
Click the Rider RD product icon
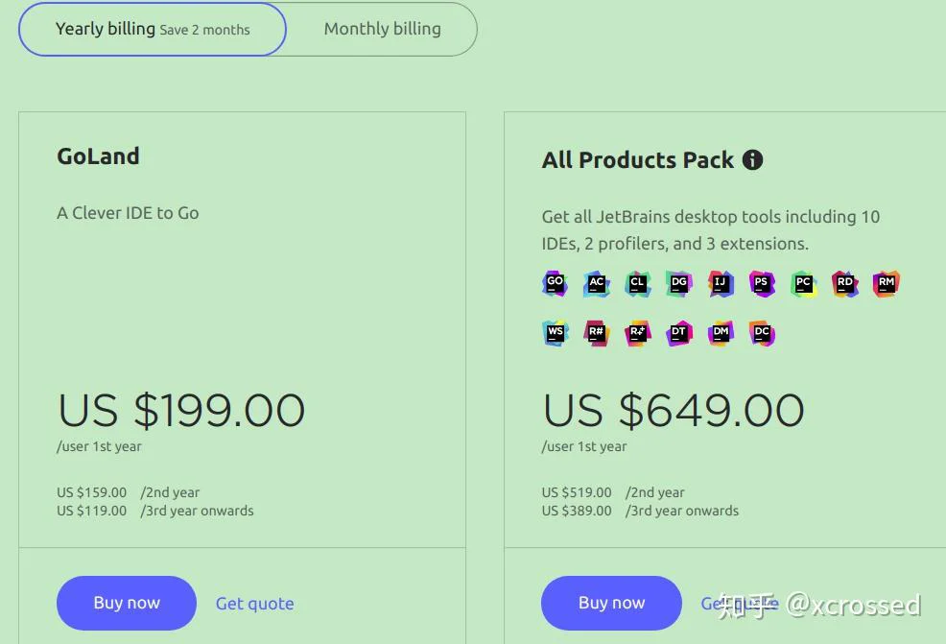coord(844,284)
